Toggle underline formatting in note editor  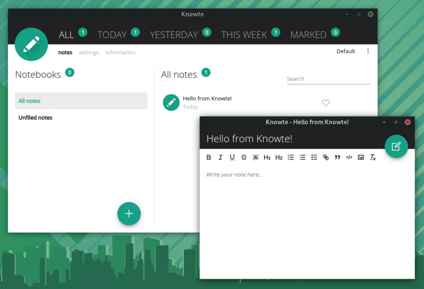[x=232, y=157]
